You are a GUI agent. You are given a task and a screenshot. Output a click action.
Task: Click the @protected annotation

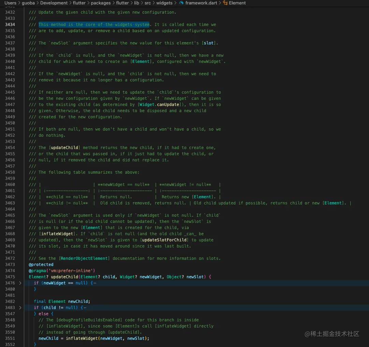tap(41, 264)
